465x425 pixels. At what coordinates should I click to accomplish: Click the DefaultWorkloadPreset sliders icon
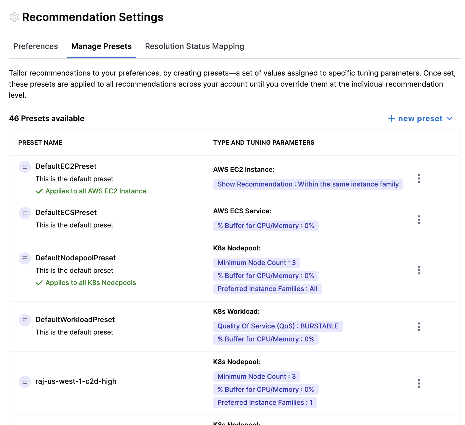pyautogui.click(x=25, y=320)
